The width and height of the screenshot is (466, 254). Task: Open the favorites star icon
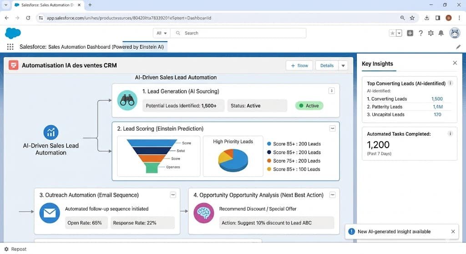[392, 33]
